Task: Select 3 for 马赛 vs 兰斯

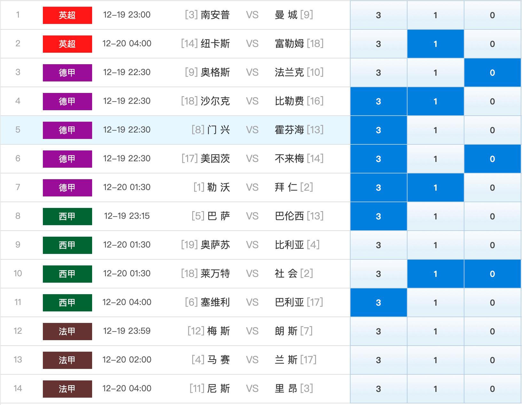Action: click(379, 360)
